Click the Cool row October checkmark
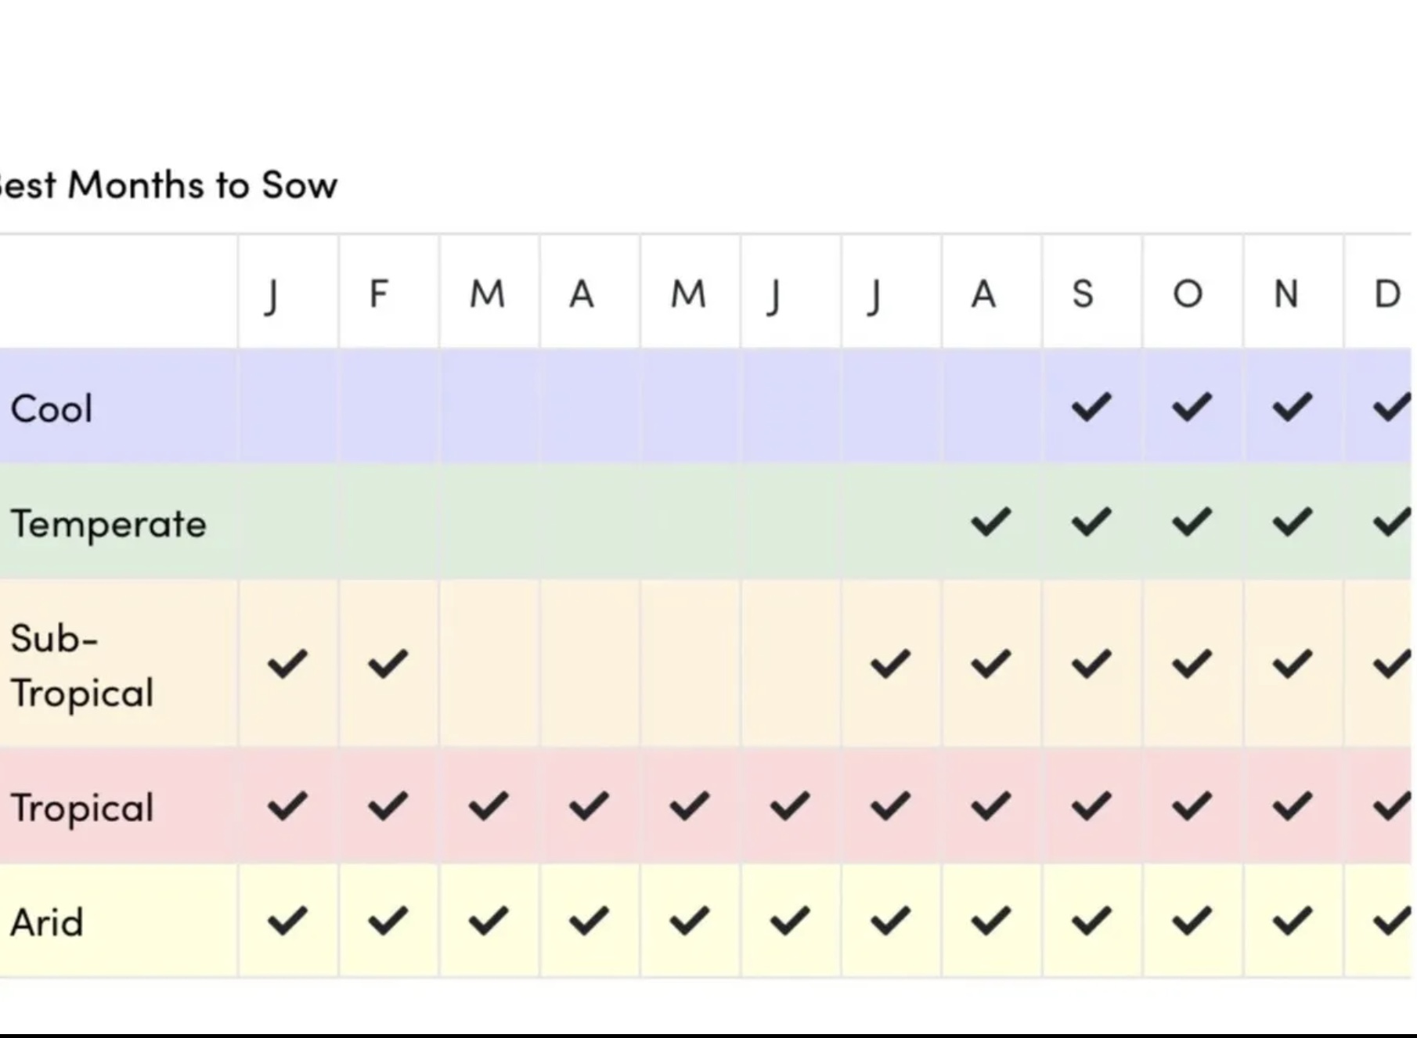The height and width of the screenshot is (1038, 1417). click(1192, 407)
